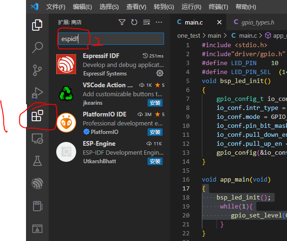287x241 pixels.
Task: Open the Source Control view
Action: tap(37, 70)
